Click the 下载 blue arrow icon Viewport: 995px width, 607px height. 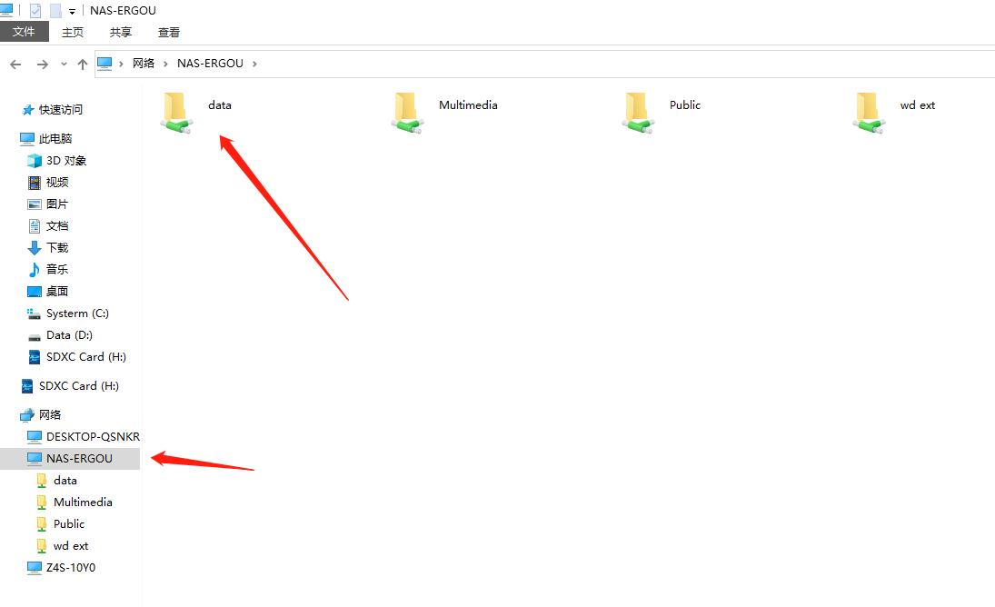click(35, 248)
